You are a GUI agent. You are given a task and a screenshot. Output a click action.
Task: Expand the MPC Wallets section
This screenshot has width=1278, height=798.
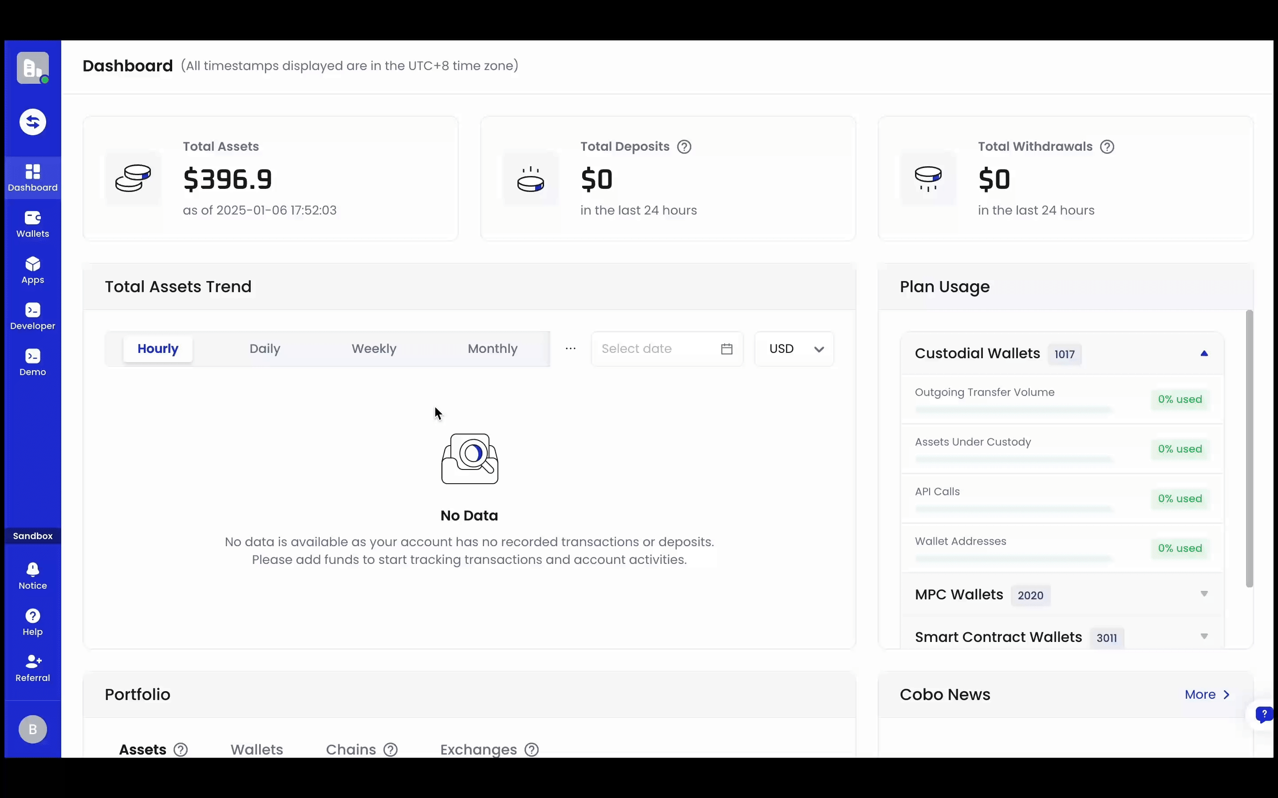coord(1204,594)
